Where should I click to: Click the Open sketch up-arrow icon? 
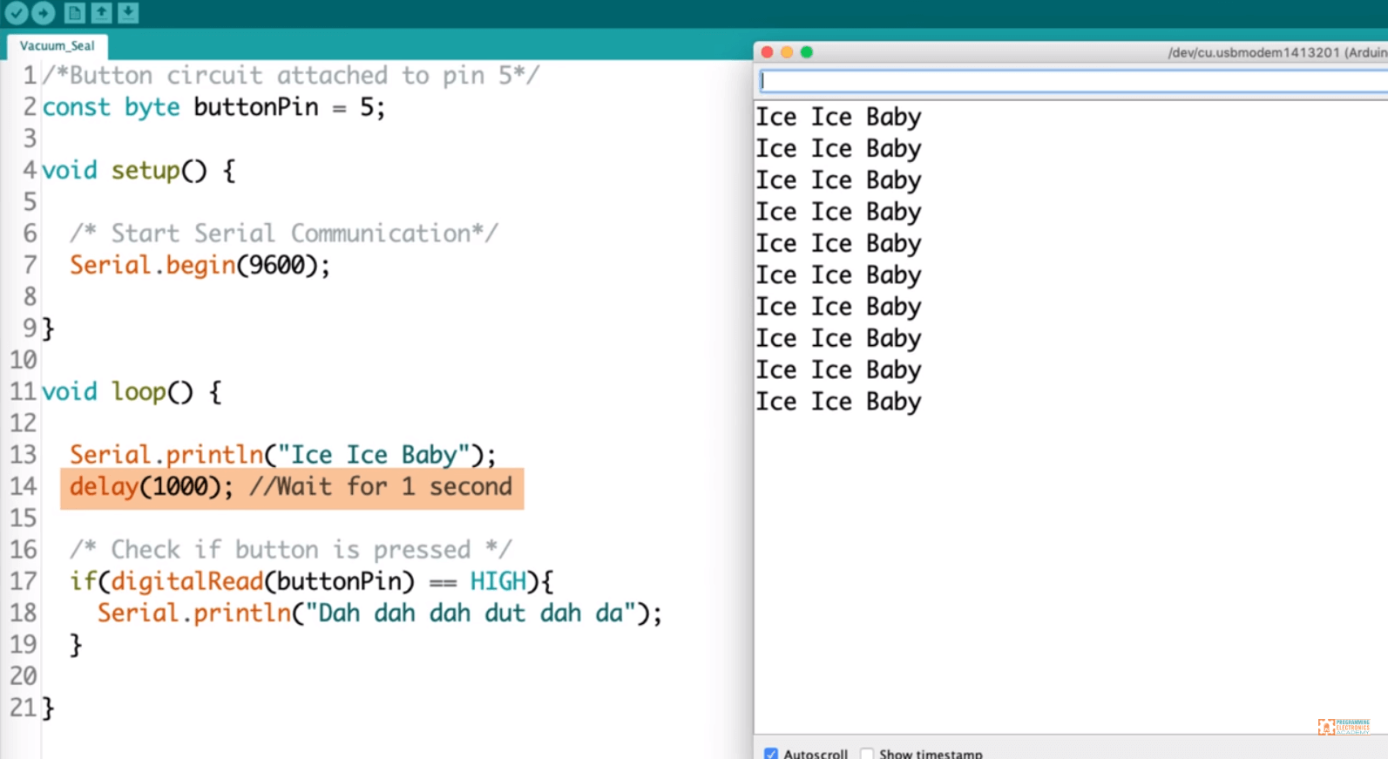[x=102, y=12]
